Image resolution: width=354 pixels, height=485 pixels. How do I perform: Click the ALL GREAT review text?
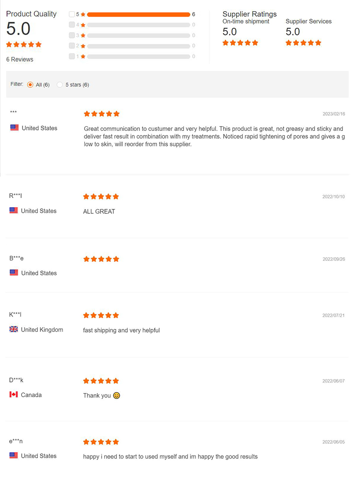point(99,212)
